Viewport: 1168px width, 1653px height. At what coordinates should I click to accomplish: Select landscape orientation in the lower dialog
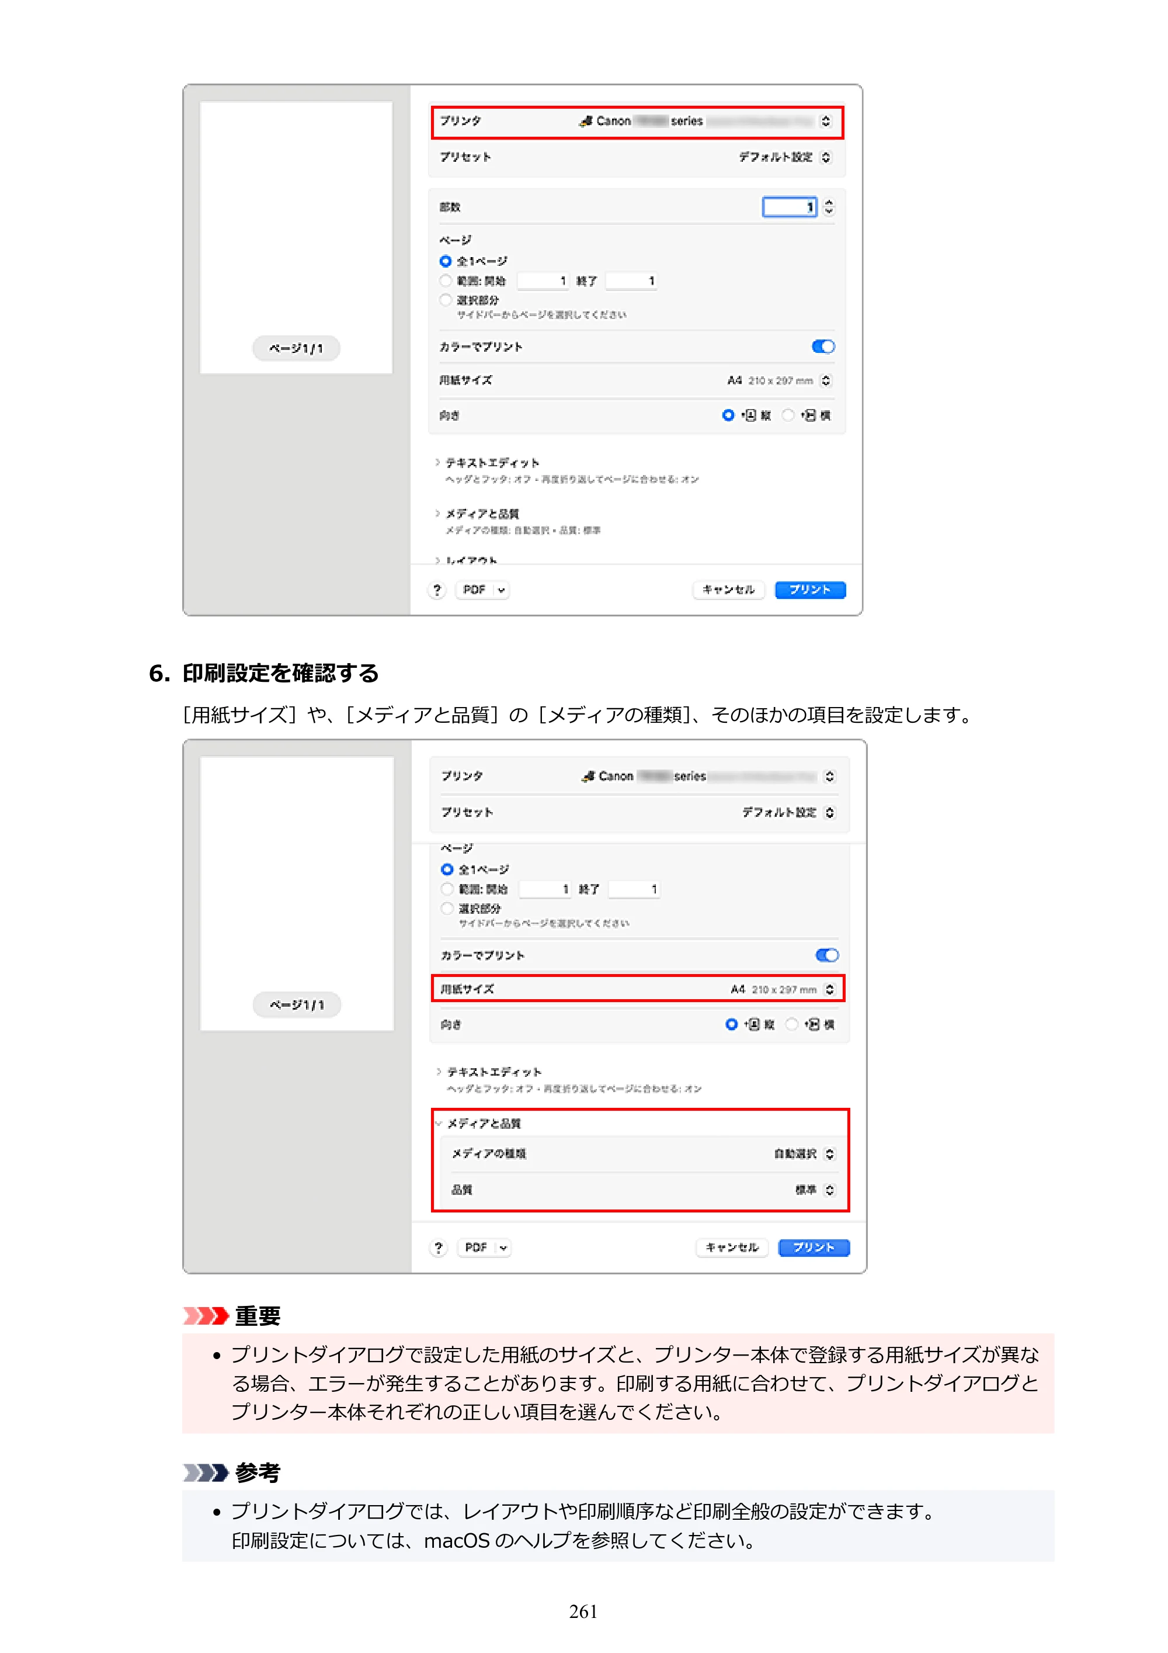[x=792, y=1024]
